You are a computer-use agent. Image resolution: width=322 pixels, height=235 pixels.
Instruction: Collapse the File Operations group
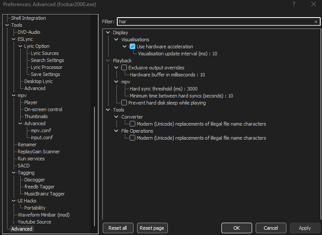click(x=116, y=131)
